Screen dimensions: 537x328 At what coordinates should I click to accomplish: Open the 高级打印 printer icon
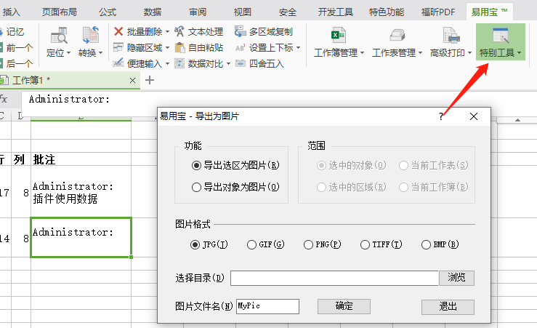coord(451,35)
